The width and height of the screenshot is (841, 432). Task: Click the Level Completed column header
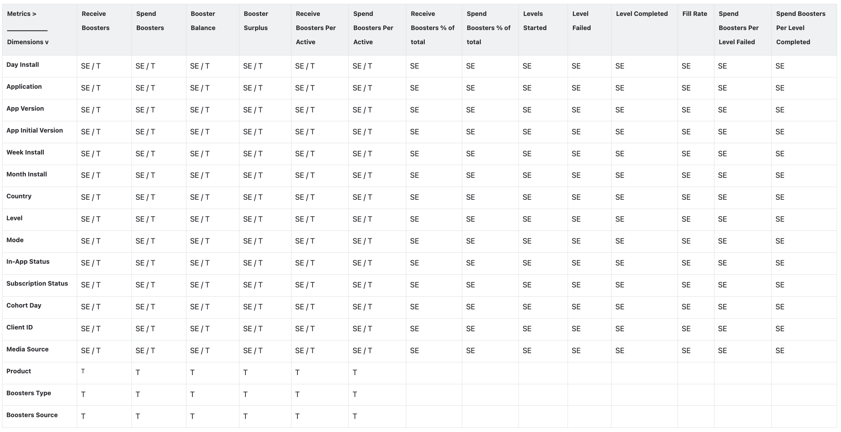(x=642, y=14)
